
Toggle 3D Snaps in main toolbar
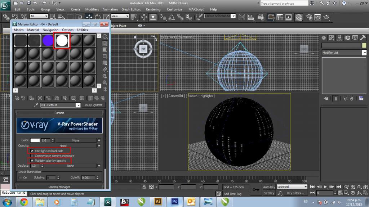pos(163,17)
